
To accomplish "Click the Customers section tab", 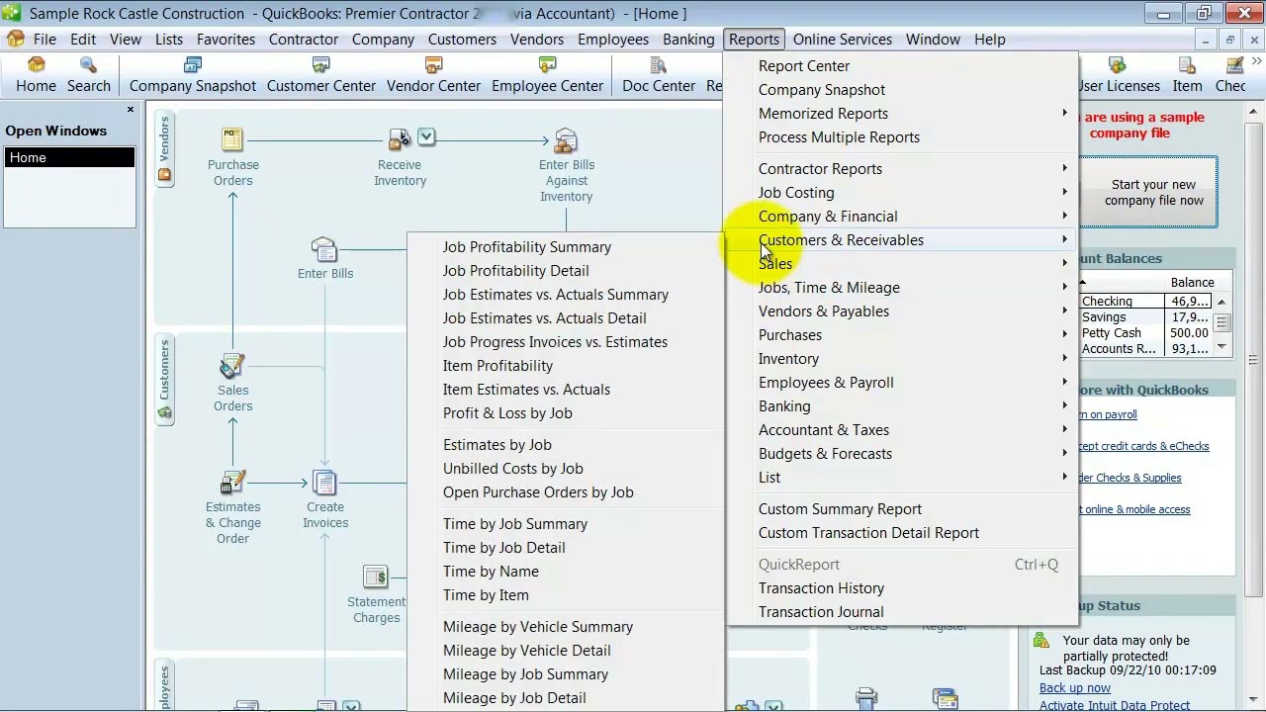I will pyautogui.click(x=164, y=380).
